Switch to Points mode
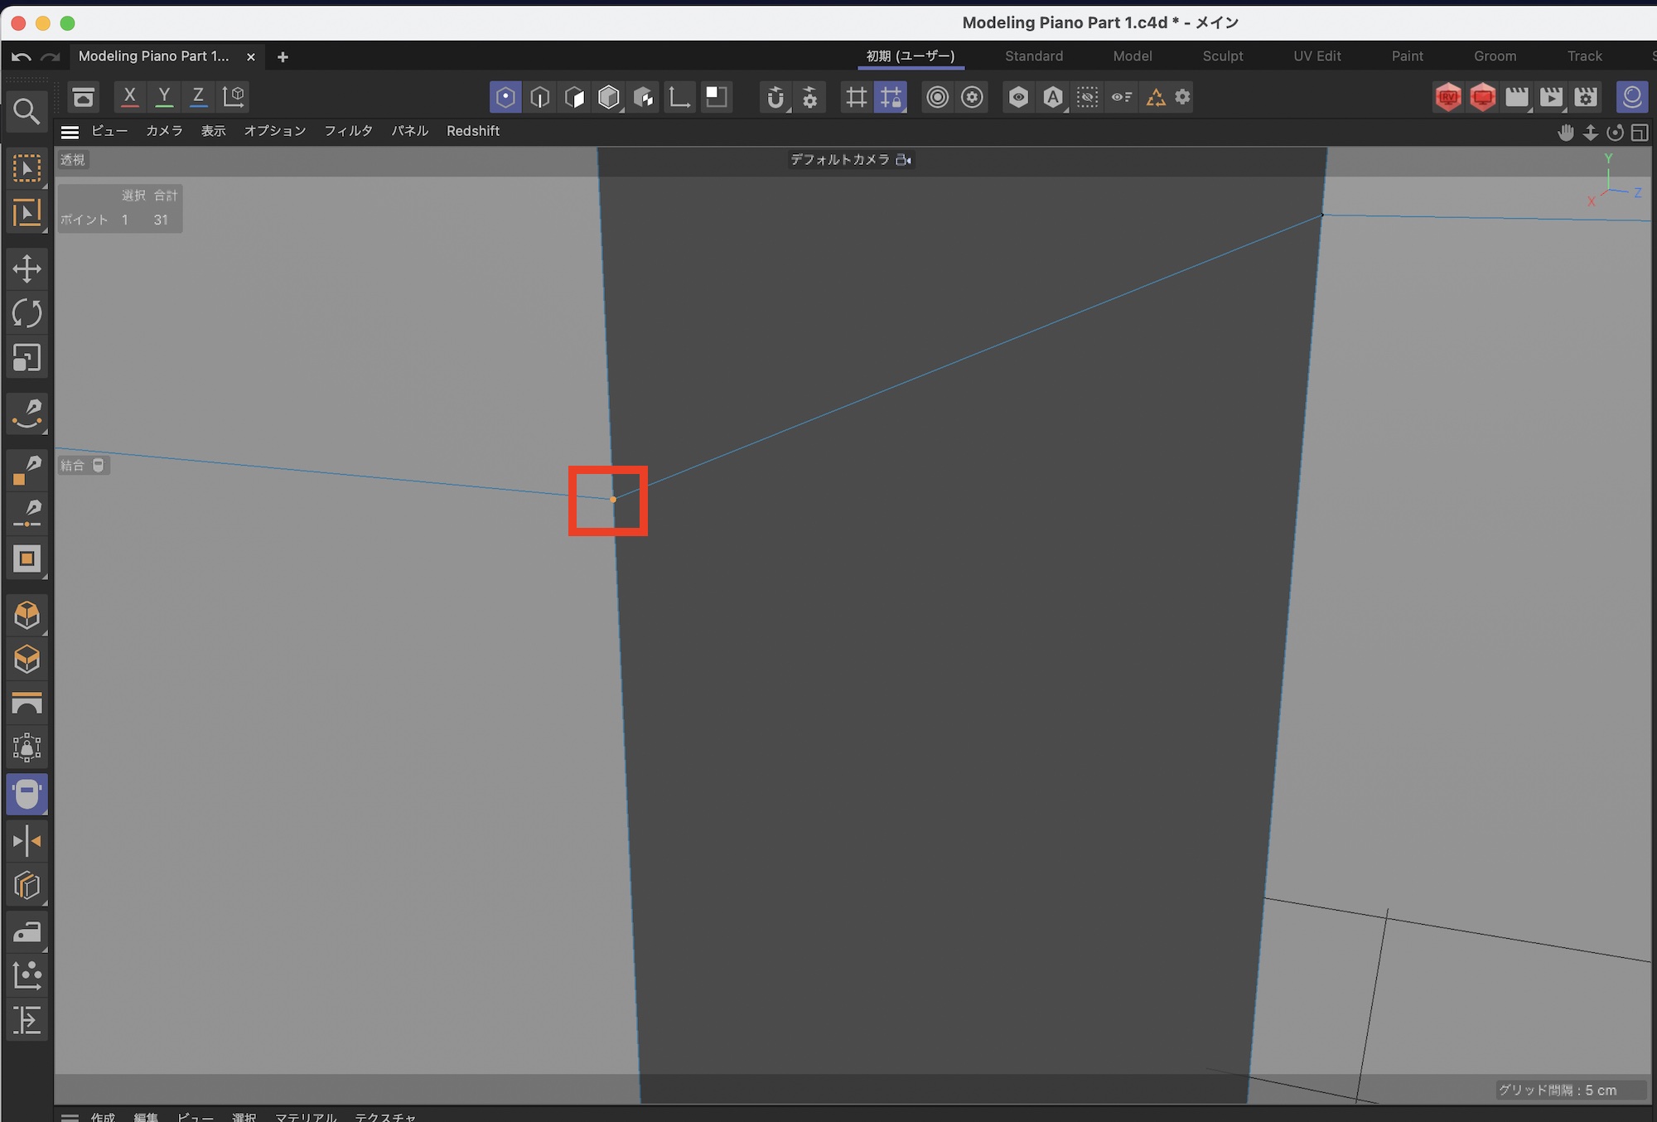1657x1122 pixels. coord(505,97)
